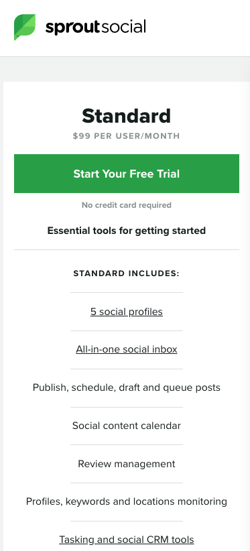Viewport: 250px width, 551px height.
Task: Click the gray band below the header
Action: (125, 69)
